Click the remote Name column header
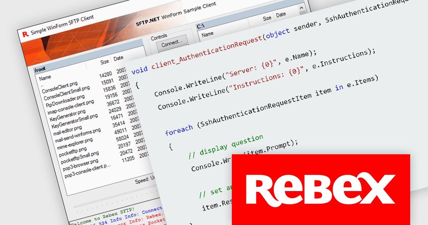428x225 pixels. (x=45, y=77)
